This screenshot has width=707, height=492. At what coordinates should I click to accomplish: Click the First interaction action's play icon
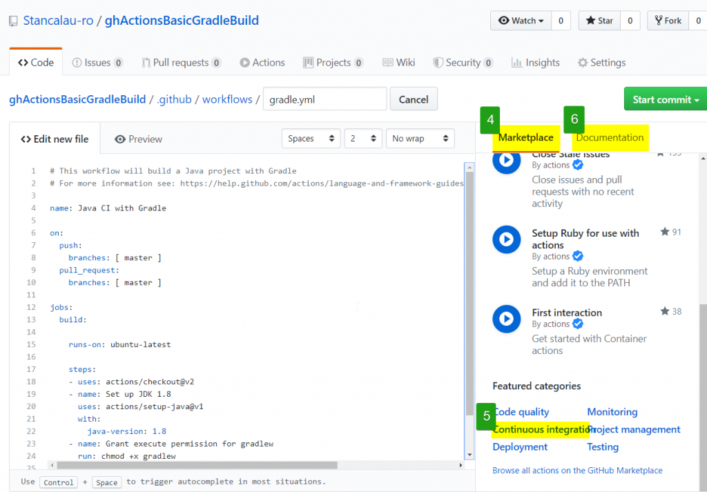(506, 319)
